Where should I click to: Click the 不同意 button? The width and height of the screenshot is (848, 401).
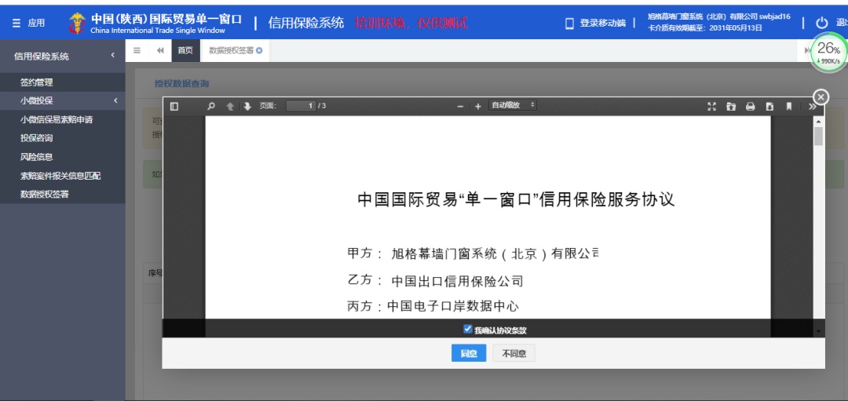tap(514, 354)
